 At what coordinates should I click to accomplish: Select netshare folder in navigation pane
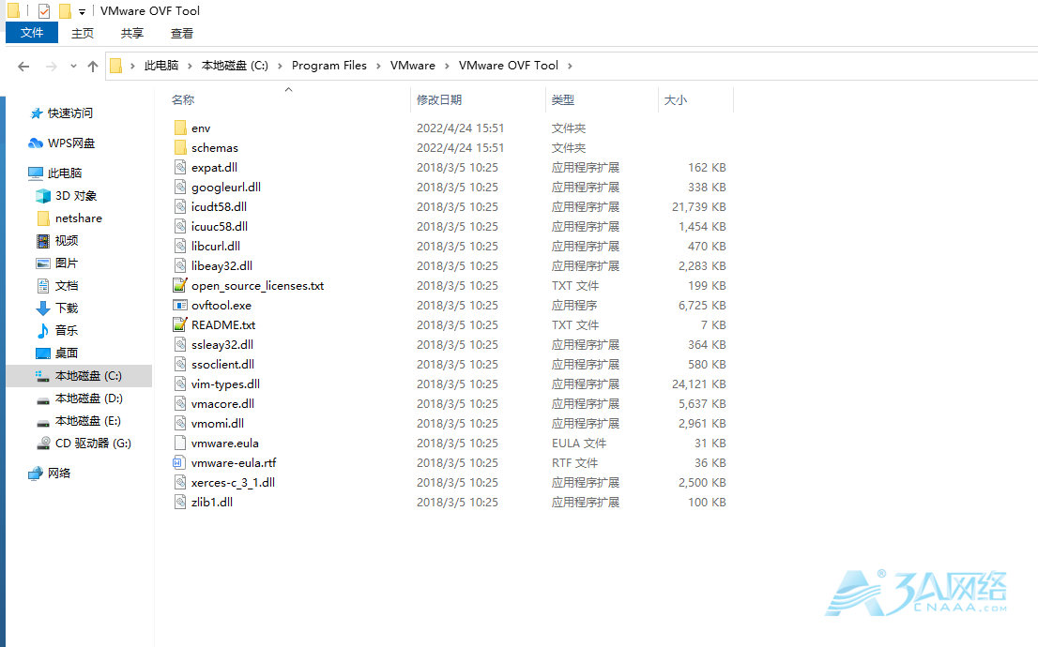tap(79, 218)
